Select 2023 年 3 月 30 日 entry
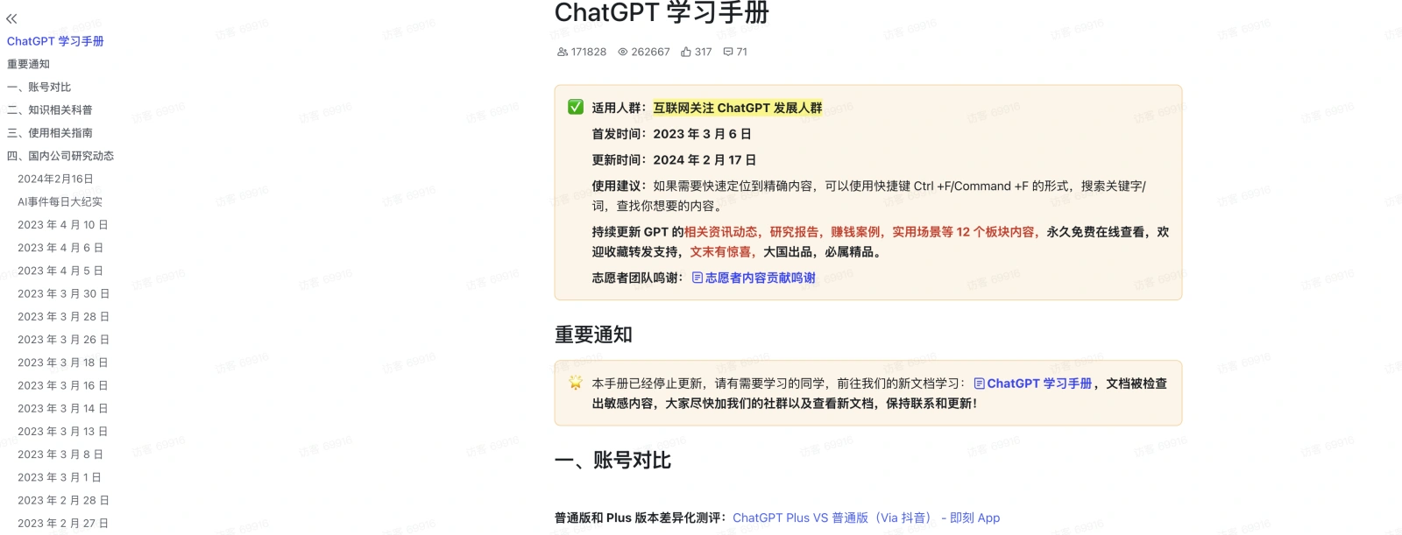The image size is (1402, 535). click(63, 293)
